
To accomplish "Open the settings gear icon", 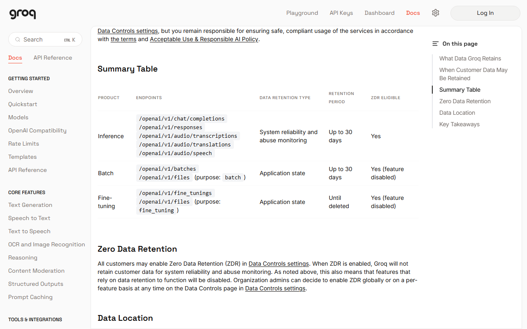I will click(436, 13).
